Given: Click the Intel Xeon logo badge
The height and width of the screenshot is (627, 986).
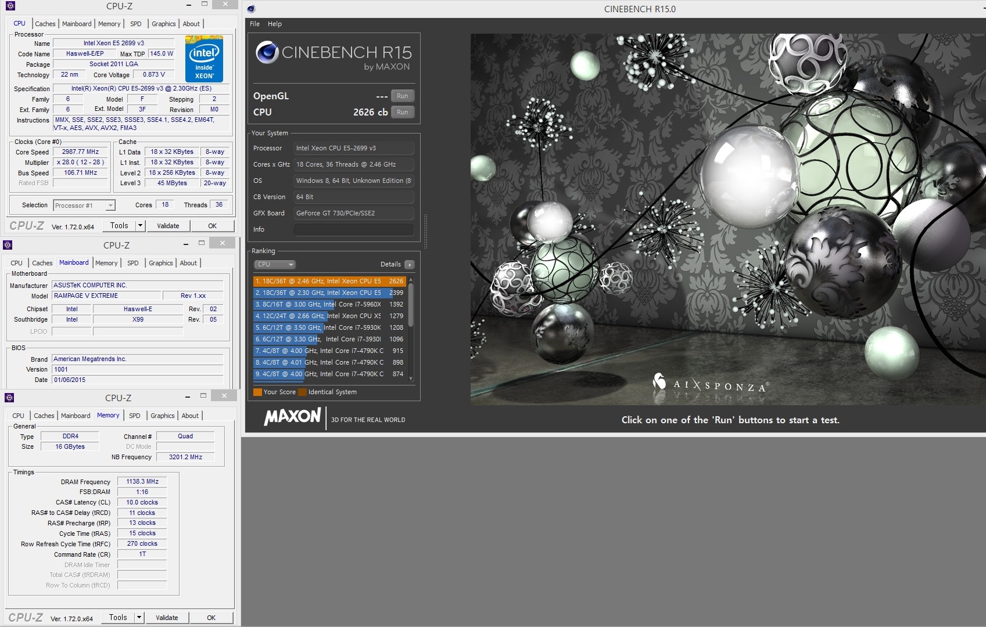Looking at the screenshot, I should (204, 59).
